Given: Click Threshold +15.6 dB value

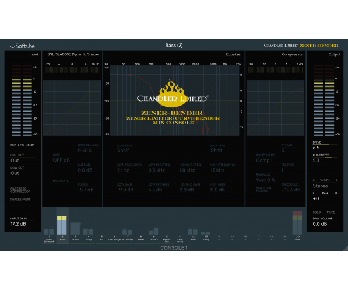Looking at the screenshot, I should point(291,190).
